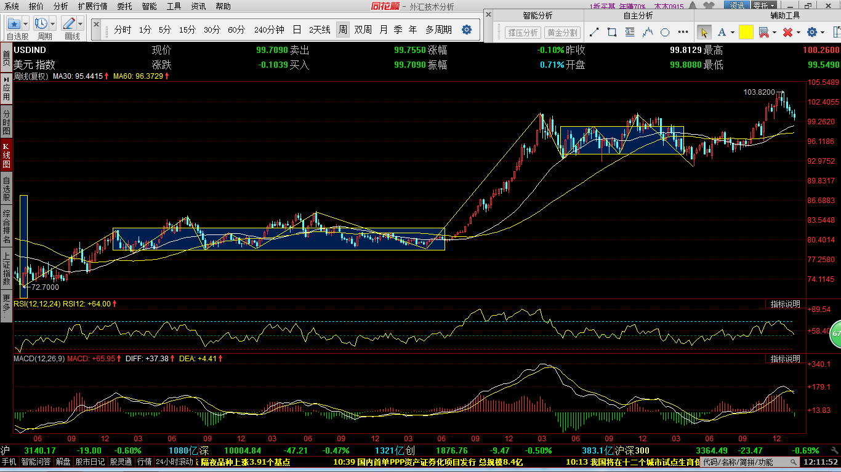The width and height of the screenshot is (841, 472).
Task: Open the 智能 menu
Action: click(150, 6)
